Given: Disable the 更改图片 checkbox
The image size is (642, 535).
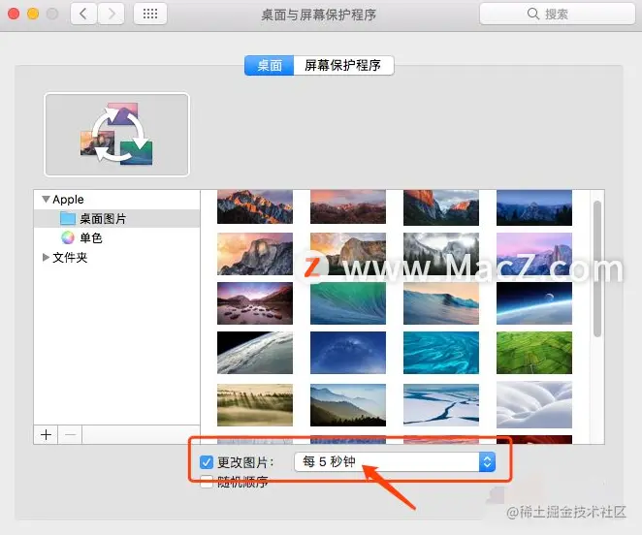Looking at the screenshot, I should (x=207, y=462).
